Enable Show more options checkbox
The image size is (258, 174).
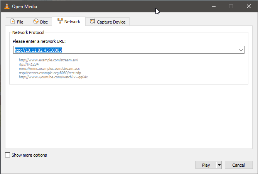(8, 155)
